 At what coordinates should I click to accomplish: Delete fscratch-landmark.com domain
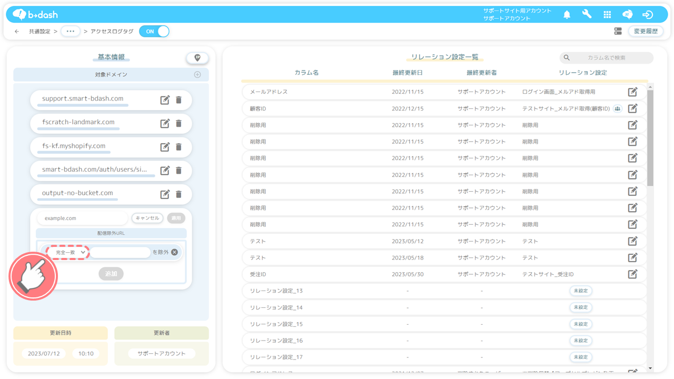click(179, 124)
